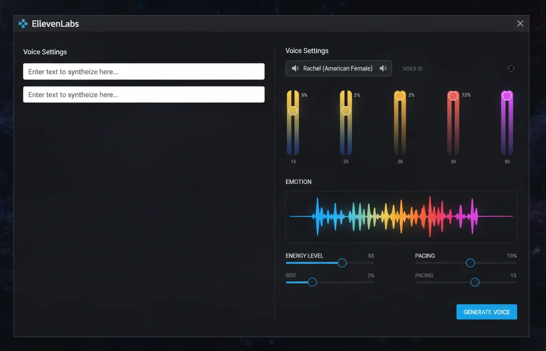Toggle the BSE slider handle
The height and width of the screenshot is (351, 546).
coord(312,282)
